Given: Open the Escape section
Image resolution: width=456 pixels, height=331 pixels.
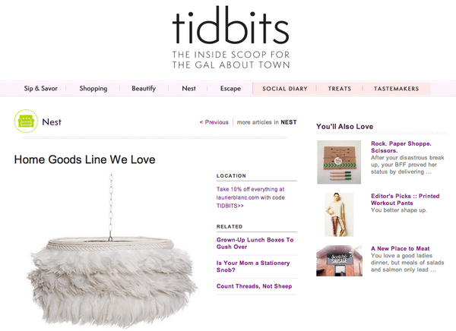Looking at the screenshot, I should tap(230, 88).
